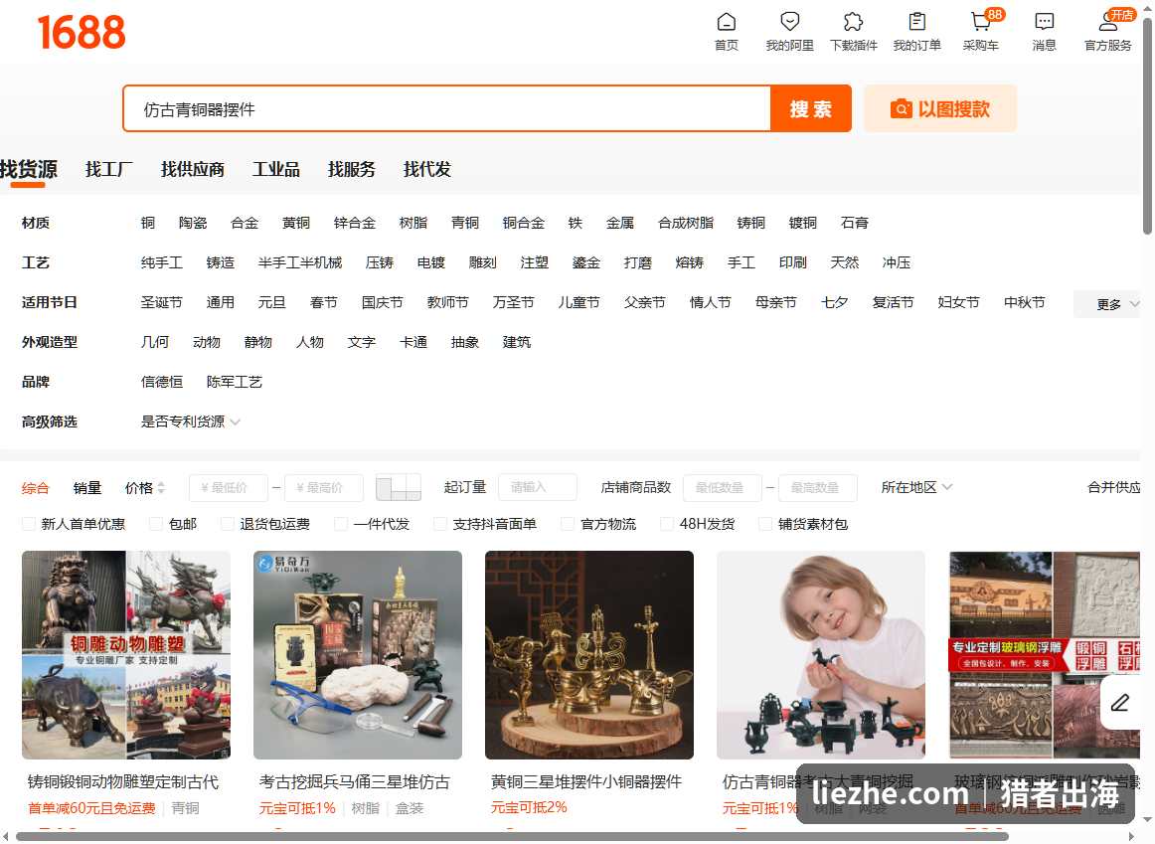Check the 包邮 filter
This screenshot has width=1155, height=844.
(x=156, y=524)
